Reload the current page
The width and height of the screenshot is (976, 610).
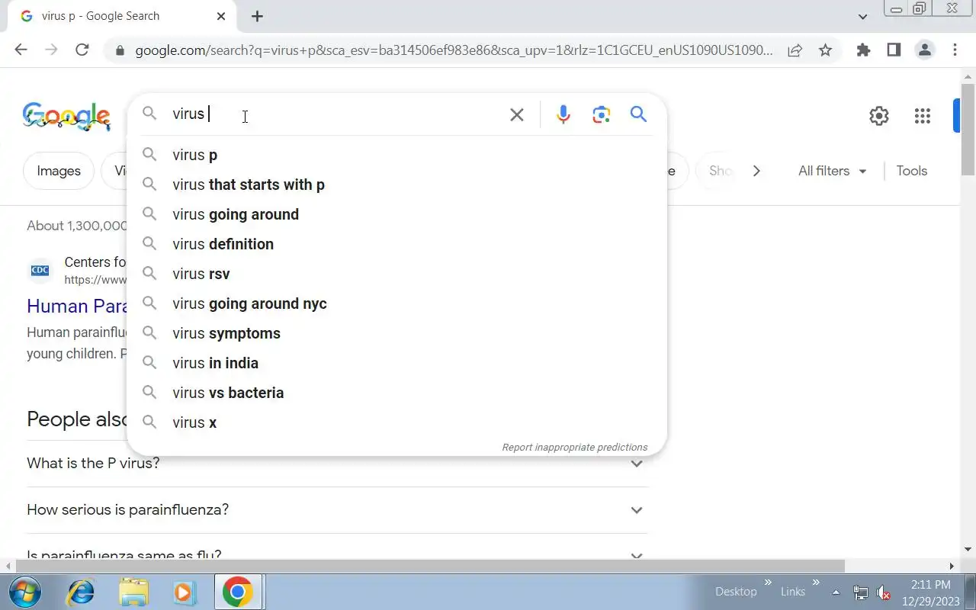tap(82, 50)
